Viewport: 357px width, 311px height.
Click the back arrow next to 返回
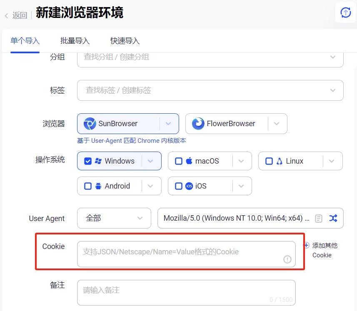pos(7,16)
